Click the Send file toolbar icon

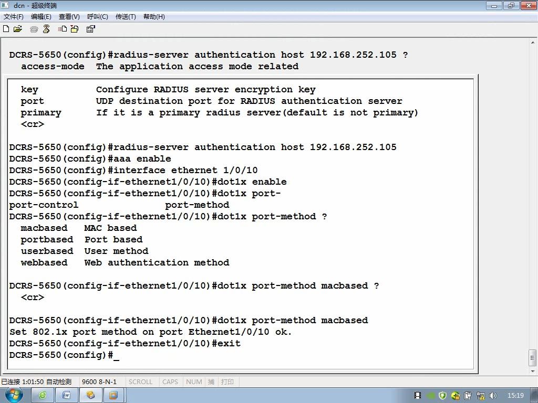(x=63, y=29)
